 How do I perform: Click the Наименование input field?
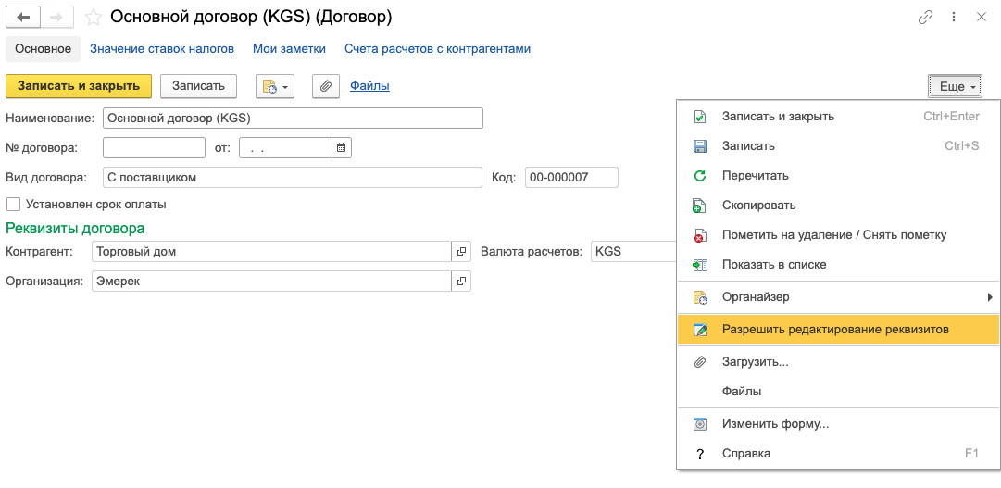293,119
